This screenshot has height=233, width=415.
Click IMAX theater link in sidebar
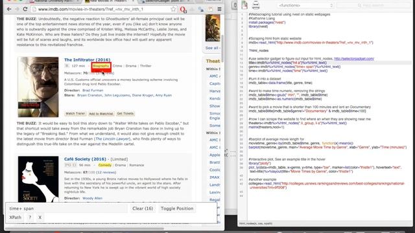pos(215,177)
